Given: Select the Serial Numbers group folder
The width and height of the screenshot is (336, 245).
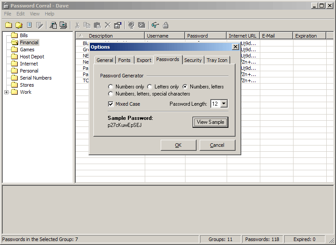Looking at the screenshot, I should (35, 78).
